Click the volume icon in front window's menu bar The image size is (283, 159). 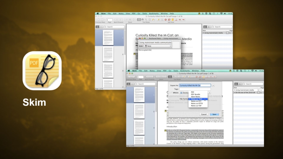click(256, 71)
